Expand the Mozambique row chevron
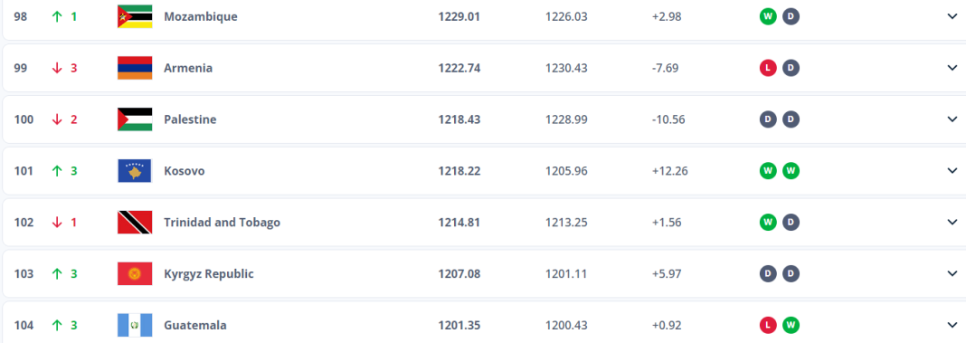This screenshot has height=343, width=966. tap(952, 16)
